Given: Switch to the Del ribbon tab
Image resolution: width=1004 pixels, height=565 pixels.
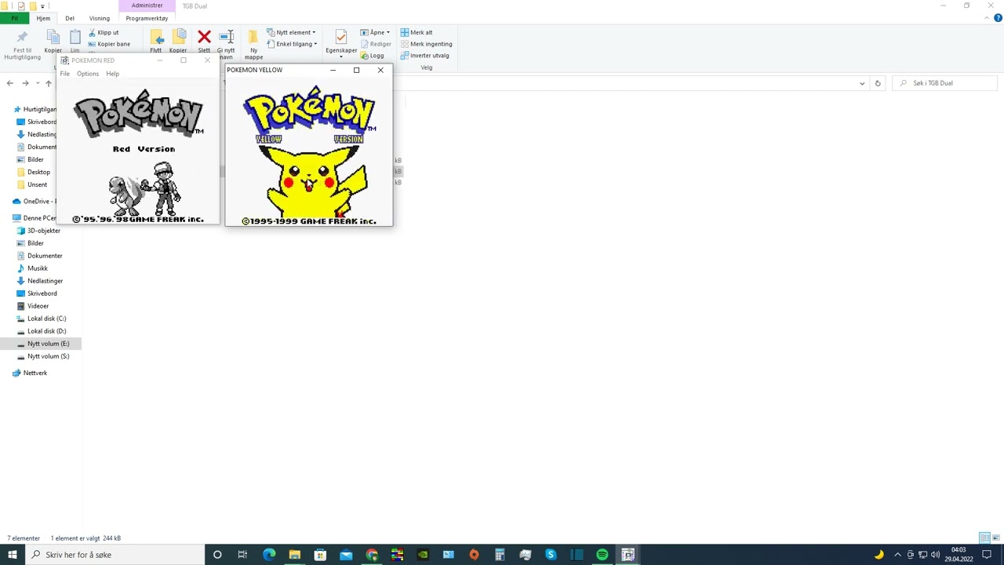Looking at the screenshot, I should click(70, 18).
